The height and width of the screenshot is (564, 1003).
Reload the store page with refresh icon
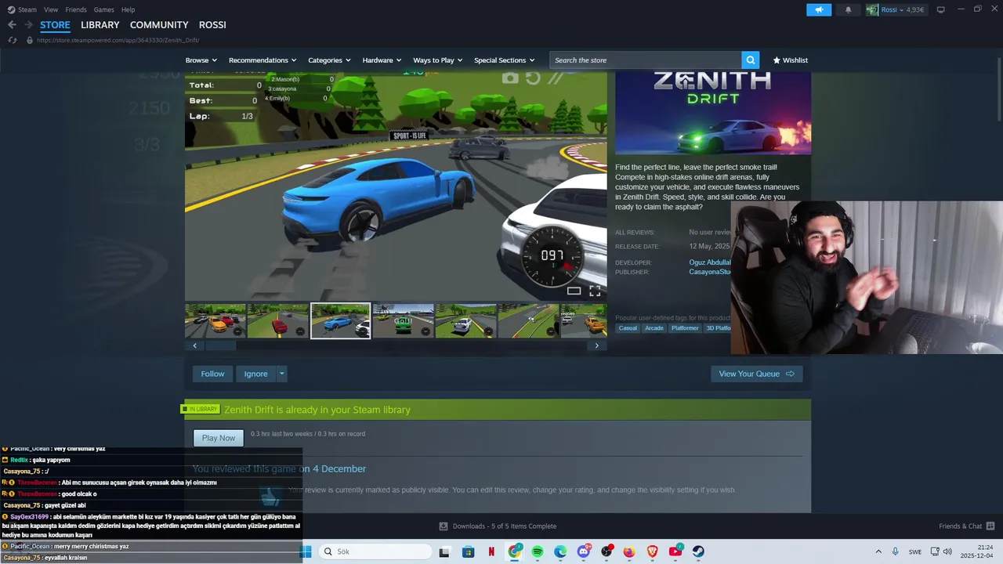point(12,40)
